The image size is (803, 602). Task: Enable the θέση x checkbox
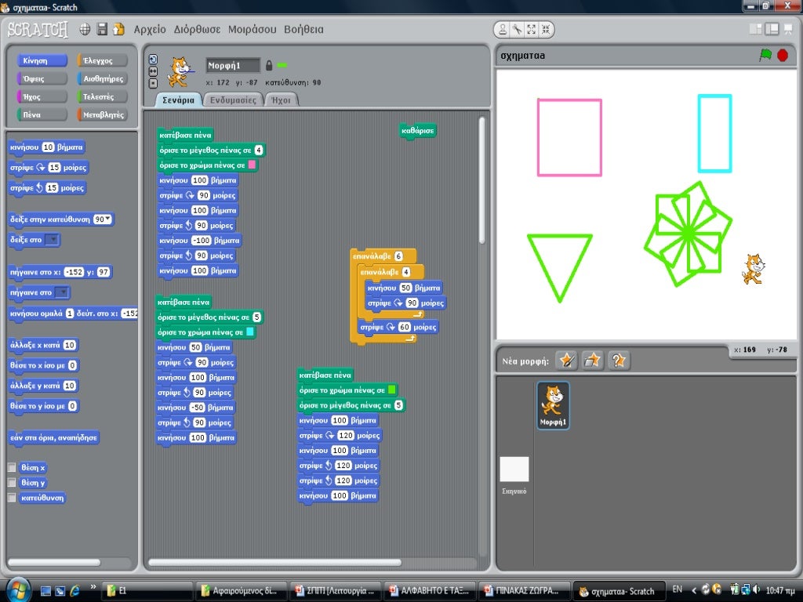tap(12, 467)
